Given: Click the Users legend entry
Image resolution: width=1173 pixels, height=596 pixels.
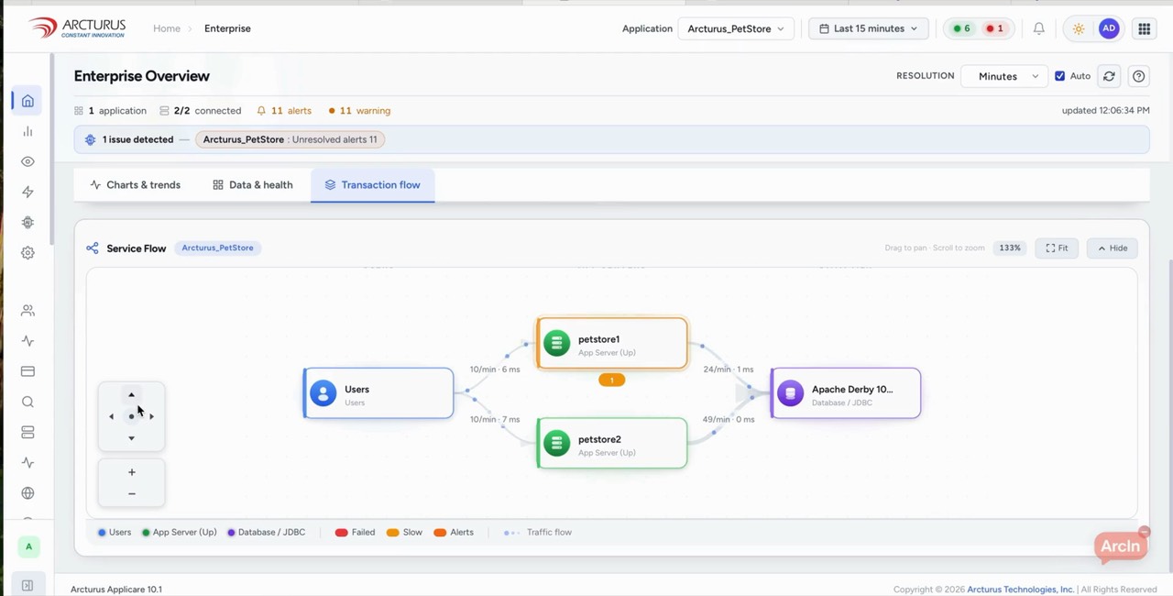Looking at the screenshot, I should (x=115, y=532).
